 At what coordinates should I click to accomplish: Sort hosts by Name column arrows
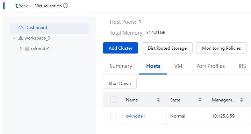(x=158, y=100)
